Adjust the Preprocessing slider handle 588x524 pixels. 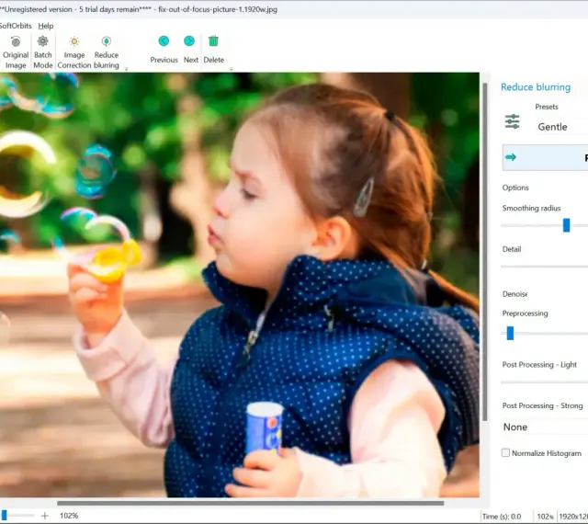point(510,333)
